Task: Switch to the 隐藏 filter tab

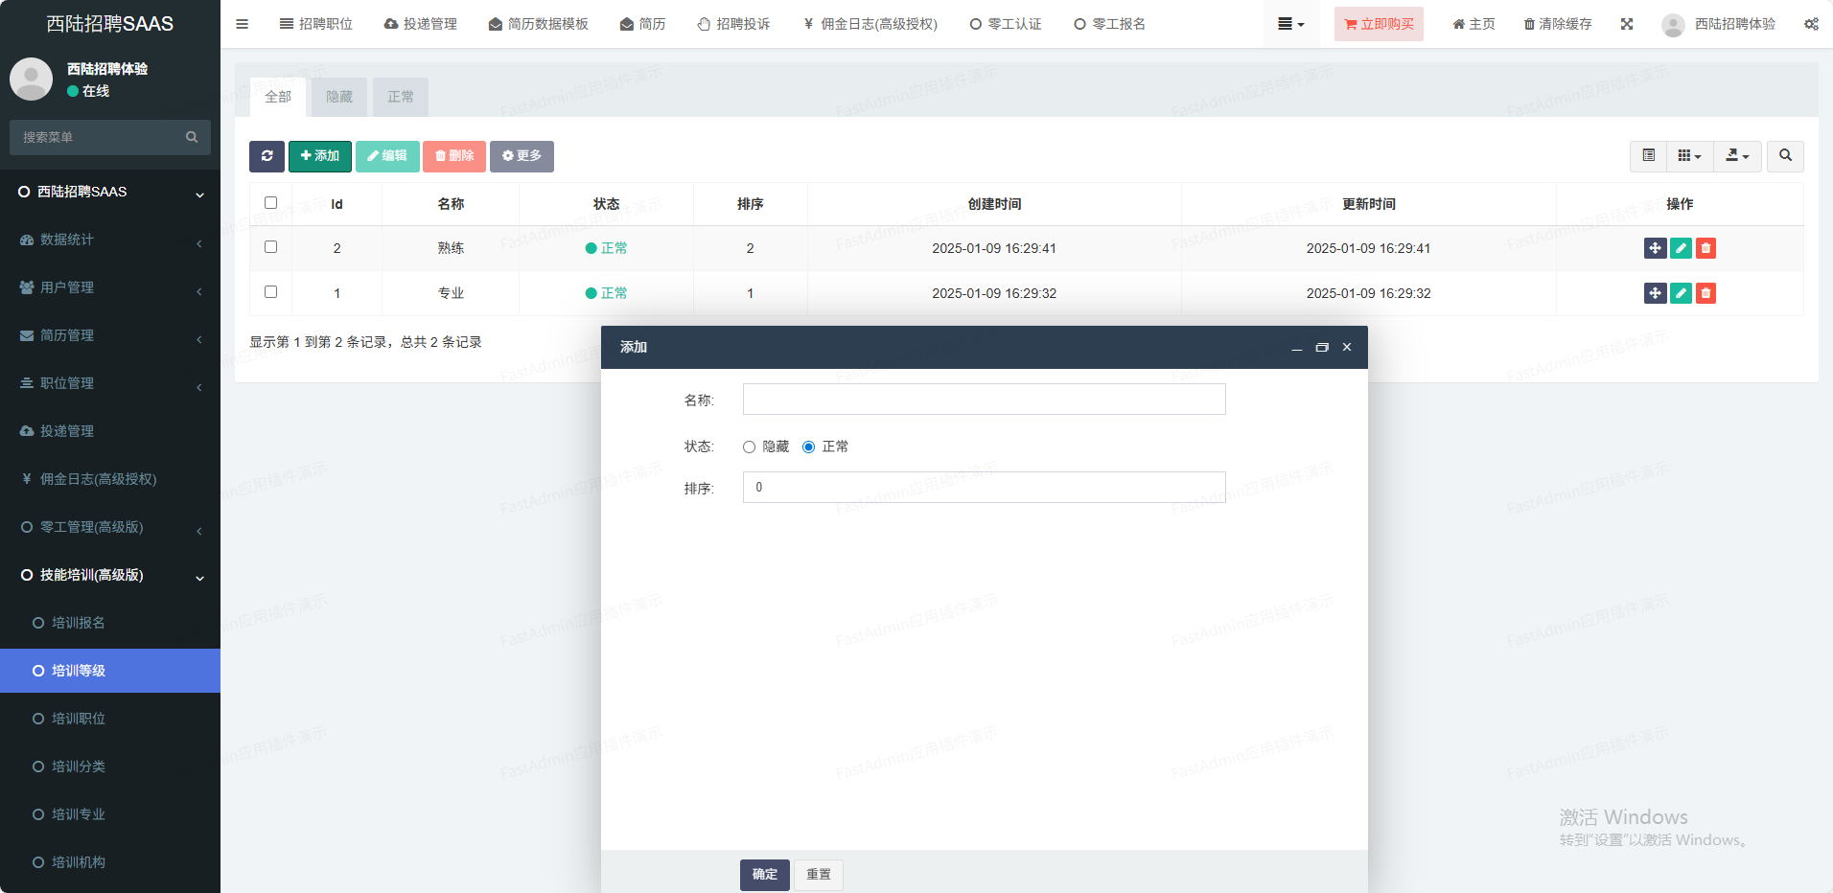Action: click(x=339, y=97)
